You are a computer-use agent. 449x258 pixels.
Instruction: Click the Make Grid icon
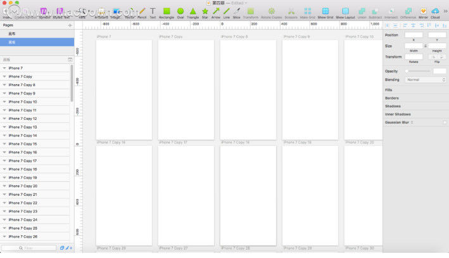308,13
